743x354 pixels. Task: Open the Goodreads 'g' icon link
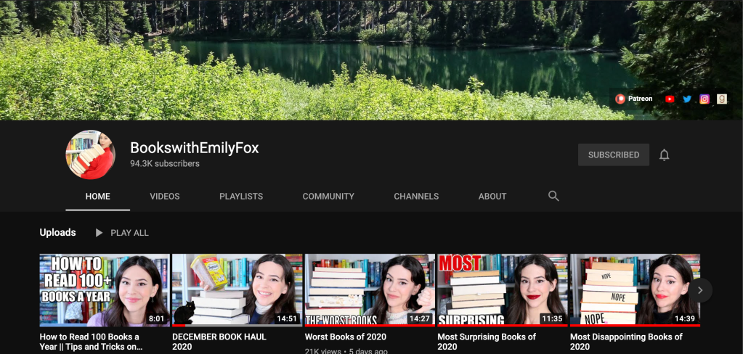(x=722, y=99)
